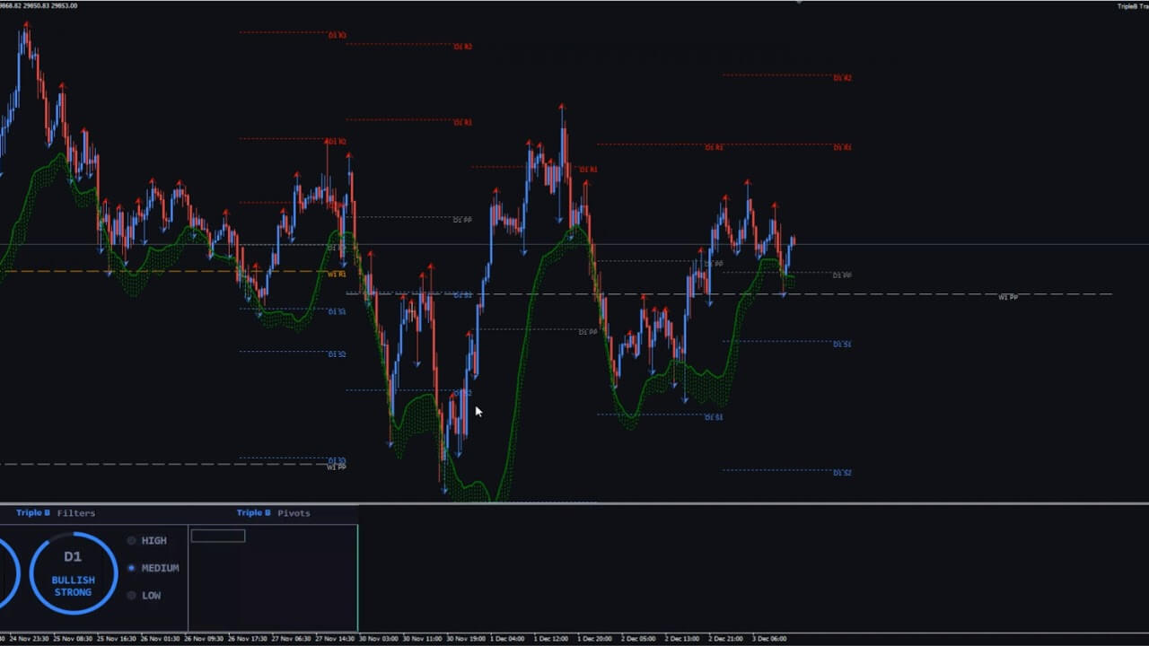Click the partially visible gauge at left edge
Screen dimensions: 1149x646
(x=7, y=573)
